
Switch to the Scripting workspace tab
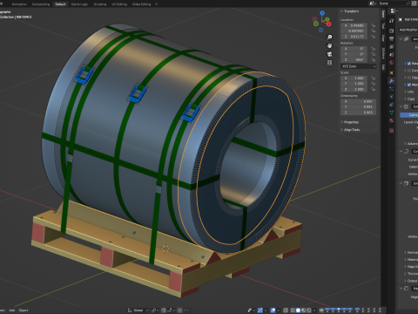pos(100,4)
